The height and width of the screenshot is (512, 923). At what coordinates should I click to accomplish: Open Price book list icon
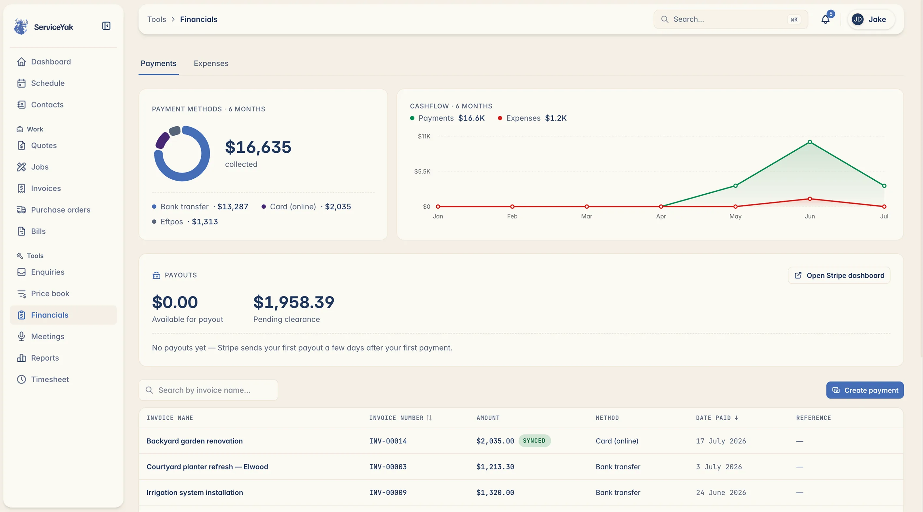(22, 294)
